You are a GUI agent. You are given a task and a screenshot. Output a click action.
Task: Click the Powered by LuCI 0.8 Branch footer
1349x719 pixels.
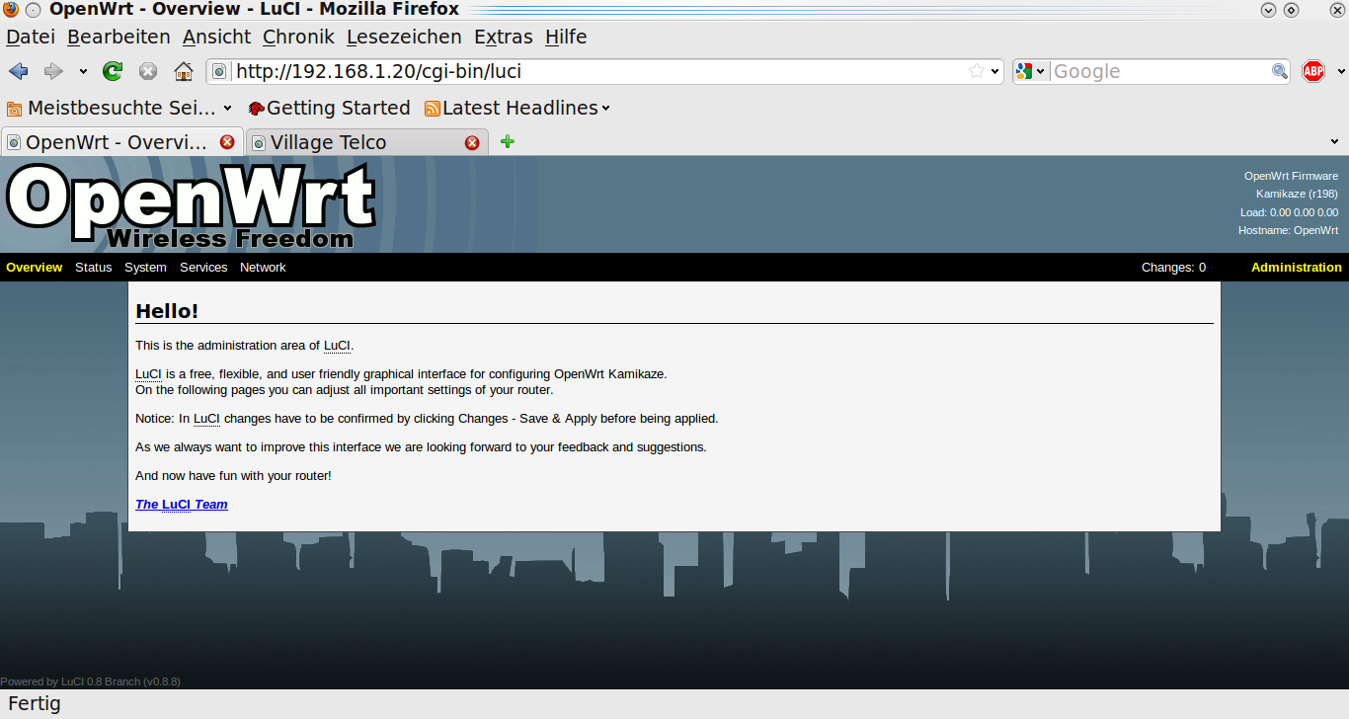90,681
